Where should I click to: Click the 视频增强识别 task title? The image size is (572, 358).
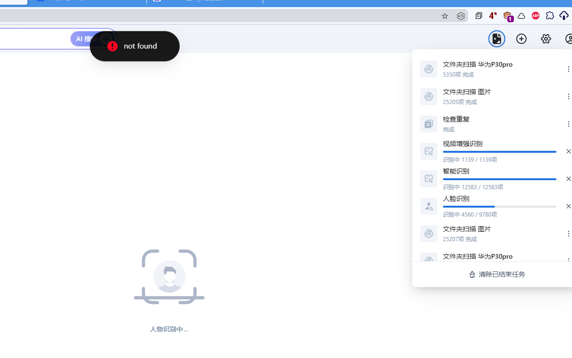463,144
